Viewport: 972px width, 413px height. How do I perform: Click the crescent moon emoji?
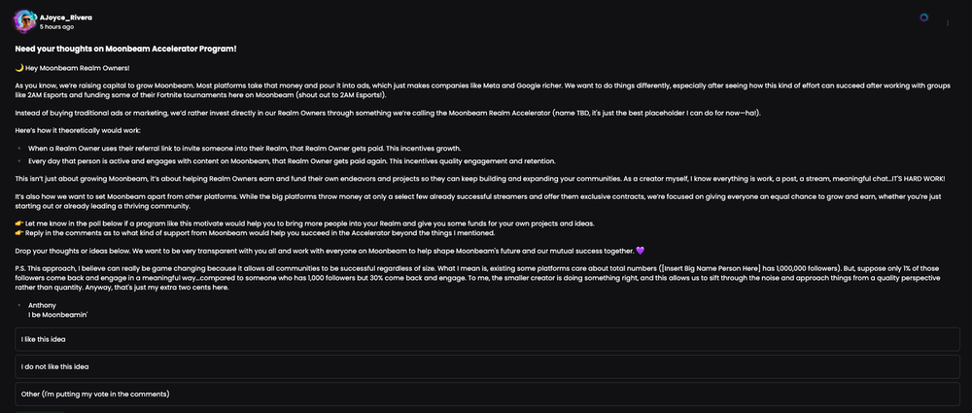pyautogui.click(x=19, y=66)
